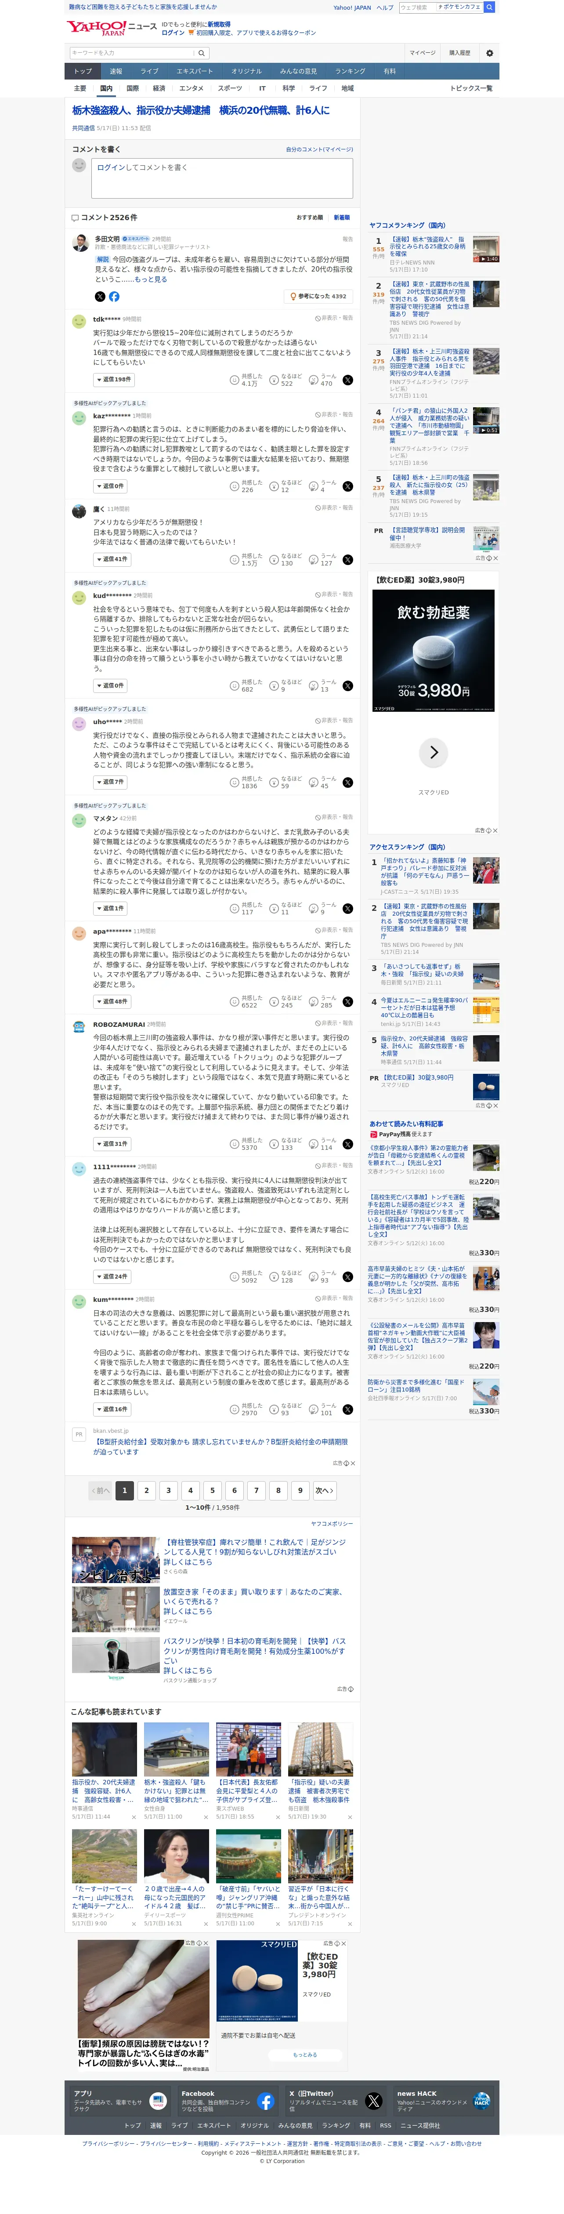
Task: Expand 返信48件 replies on apa******** comment
Action: coord(112,1002)
